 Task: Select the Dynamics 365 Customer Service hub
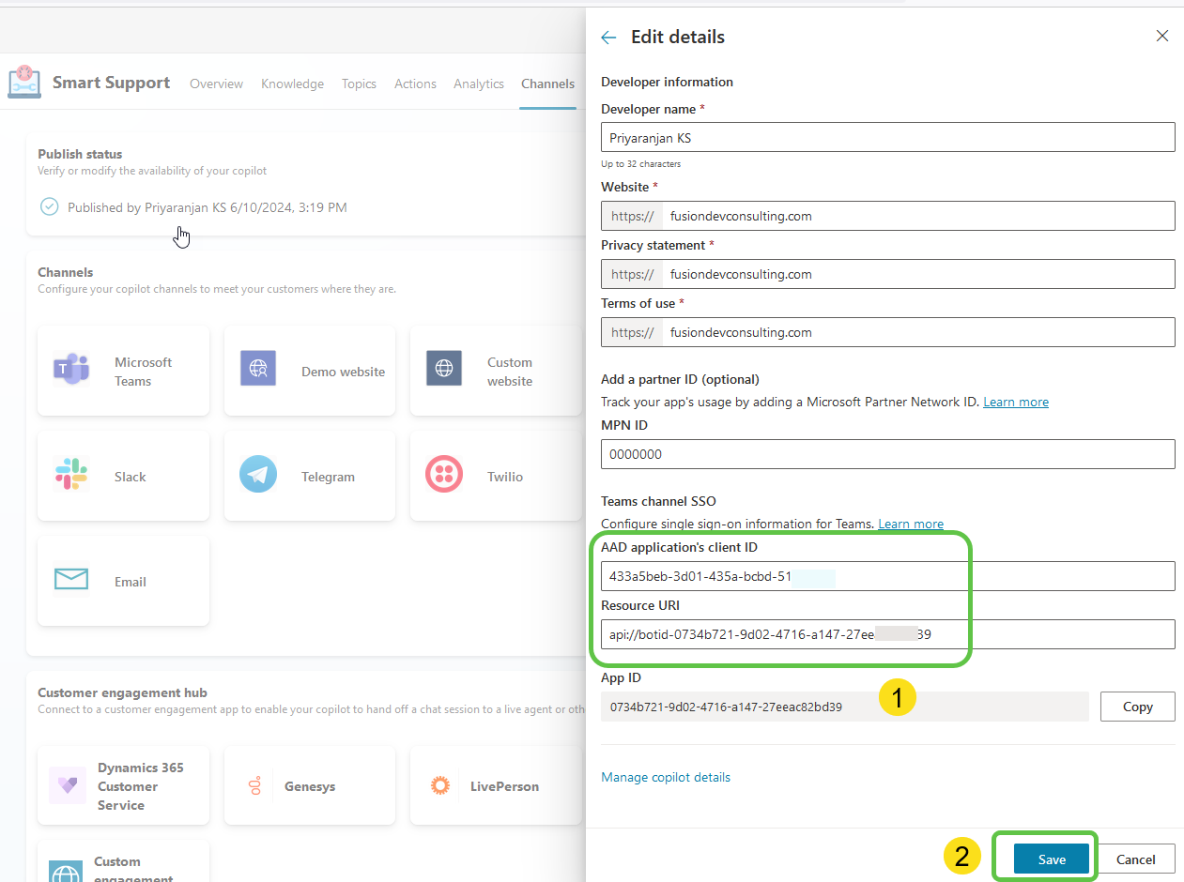click(123, 785)
